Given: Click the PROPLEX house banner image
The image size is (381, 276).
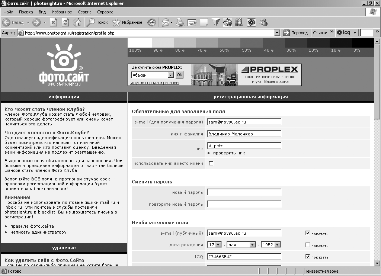Looking at the screenshot, I should coord(215,75).
